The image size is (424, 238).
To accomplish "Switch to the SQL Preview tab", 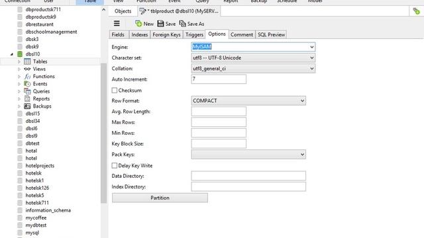I will 271,34.
